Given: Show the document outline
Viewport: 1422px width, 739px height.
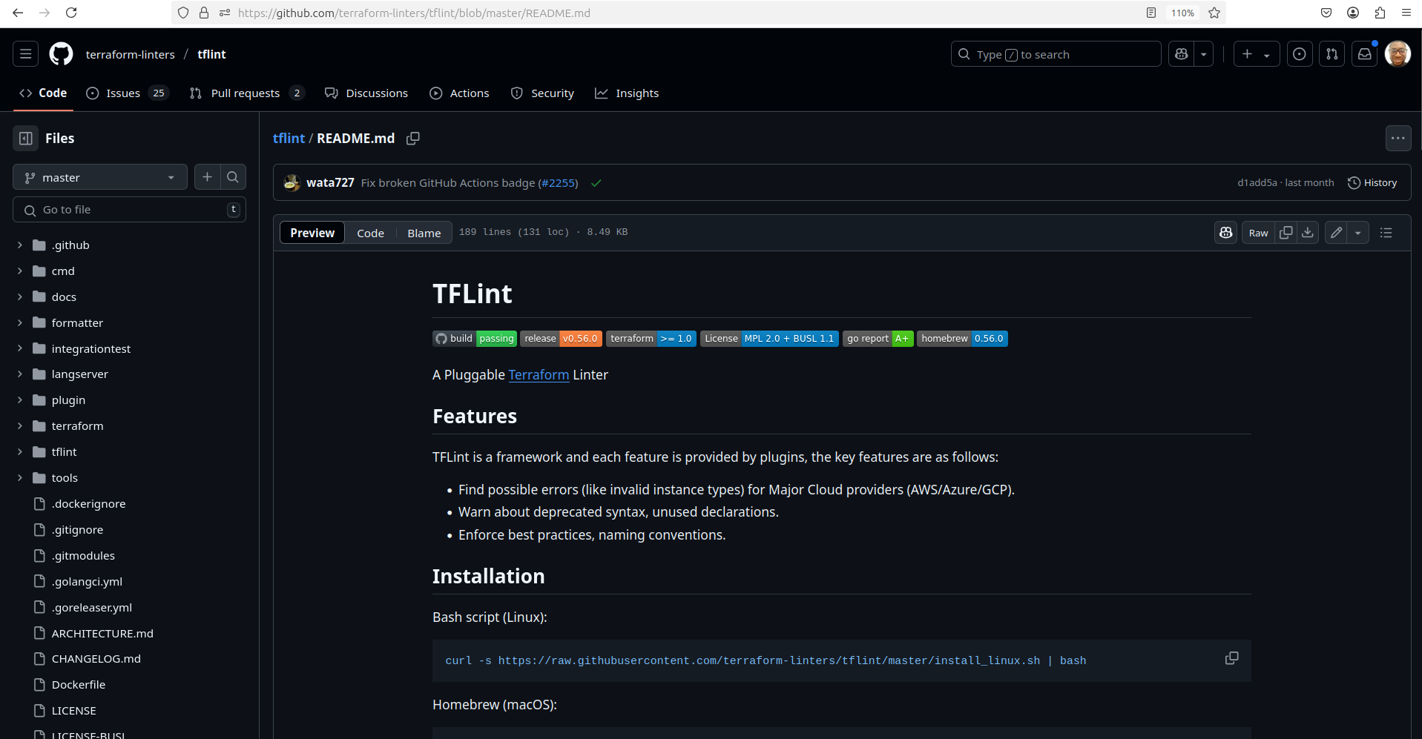Looking at the screenshot, I should [x=1386, y=233].
